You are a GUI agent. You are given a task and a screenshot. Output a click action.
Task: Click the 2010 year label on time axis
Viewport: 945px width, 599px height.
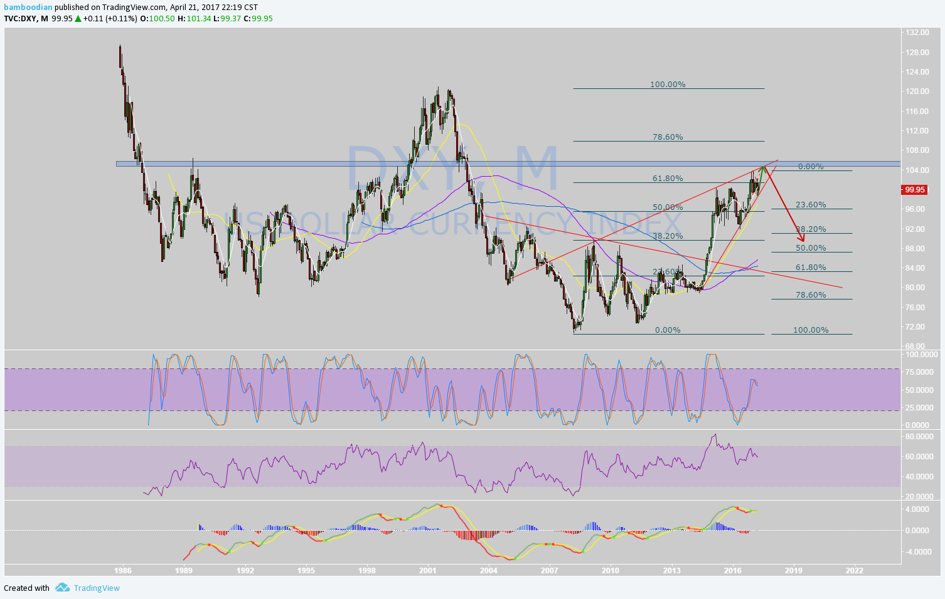click(611, 571)
